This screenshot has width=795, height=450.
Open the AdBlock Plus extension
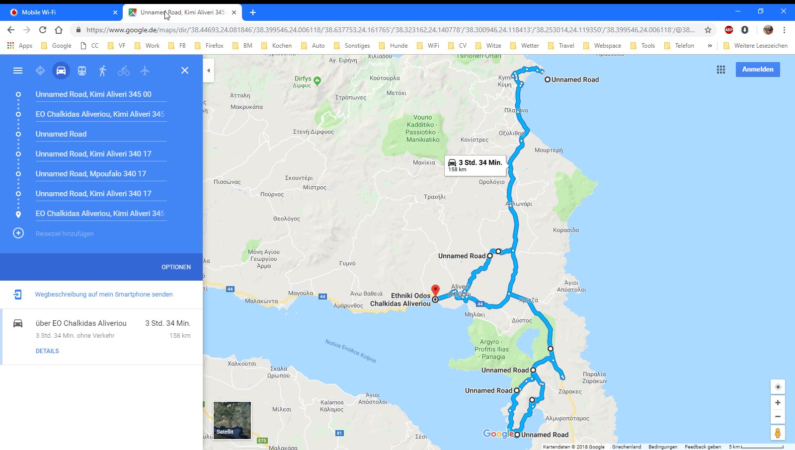pyautogui.click(x=729, y=30)
